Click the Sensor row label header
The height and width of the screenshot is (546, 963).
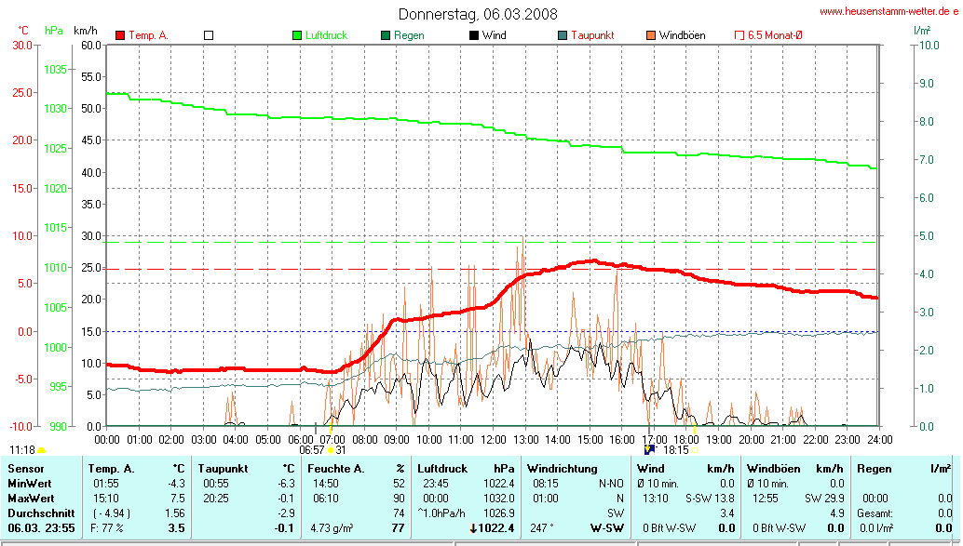click(x=25, y=469)
